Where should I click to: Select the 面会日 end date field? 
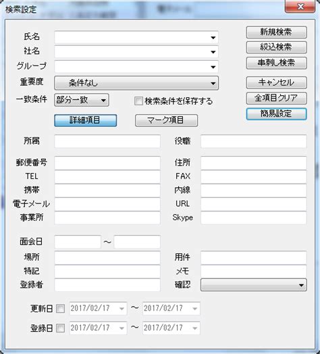pyautogui.click(x=137, y=242)
